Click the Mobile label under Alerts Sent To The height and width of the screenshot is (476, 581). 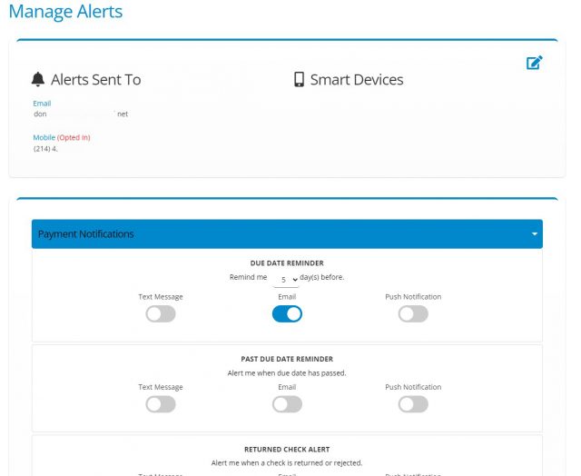pyautogui.click(x=44, y=137)
